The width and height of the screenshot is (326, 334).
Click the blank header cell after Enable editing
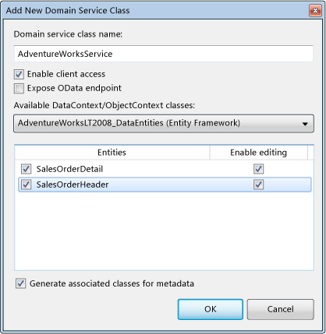tap(310, 153)
